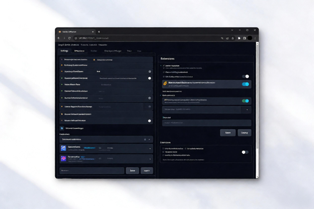Toggle the white switch in the row above the blue square icon

point(149,121)
